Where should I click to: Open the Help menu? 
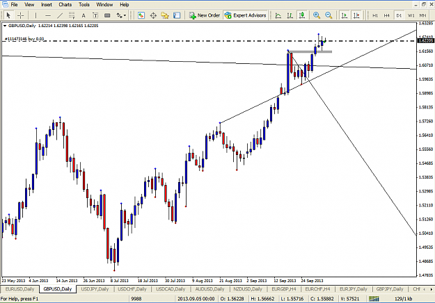(x=125, y=4)
